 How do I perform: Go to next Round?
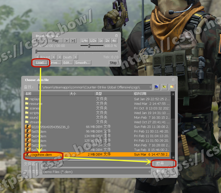point(53,57)
